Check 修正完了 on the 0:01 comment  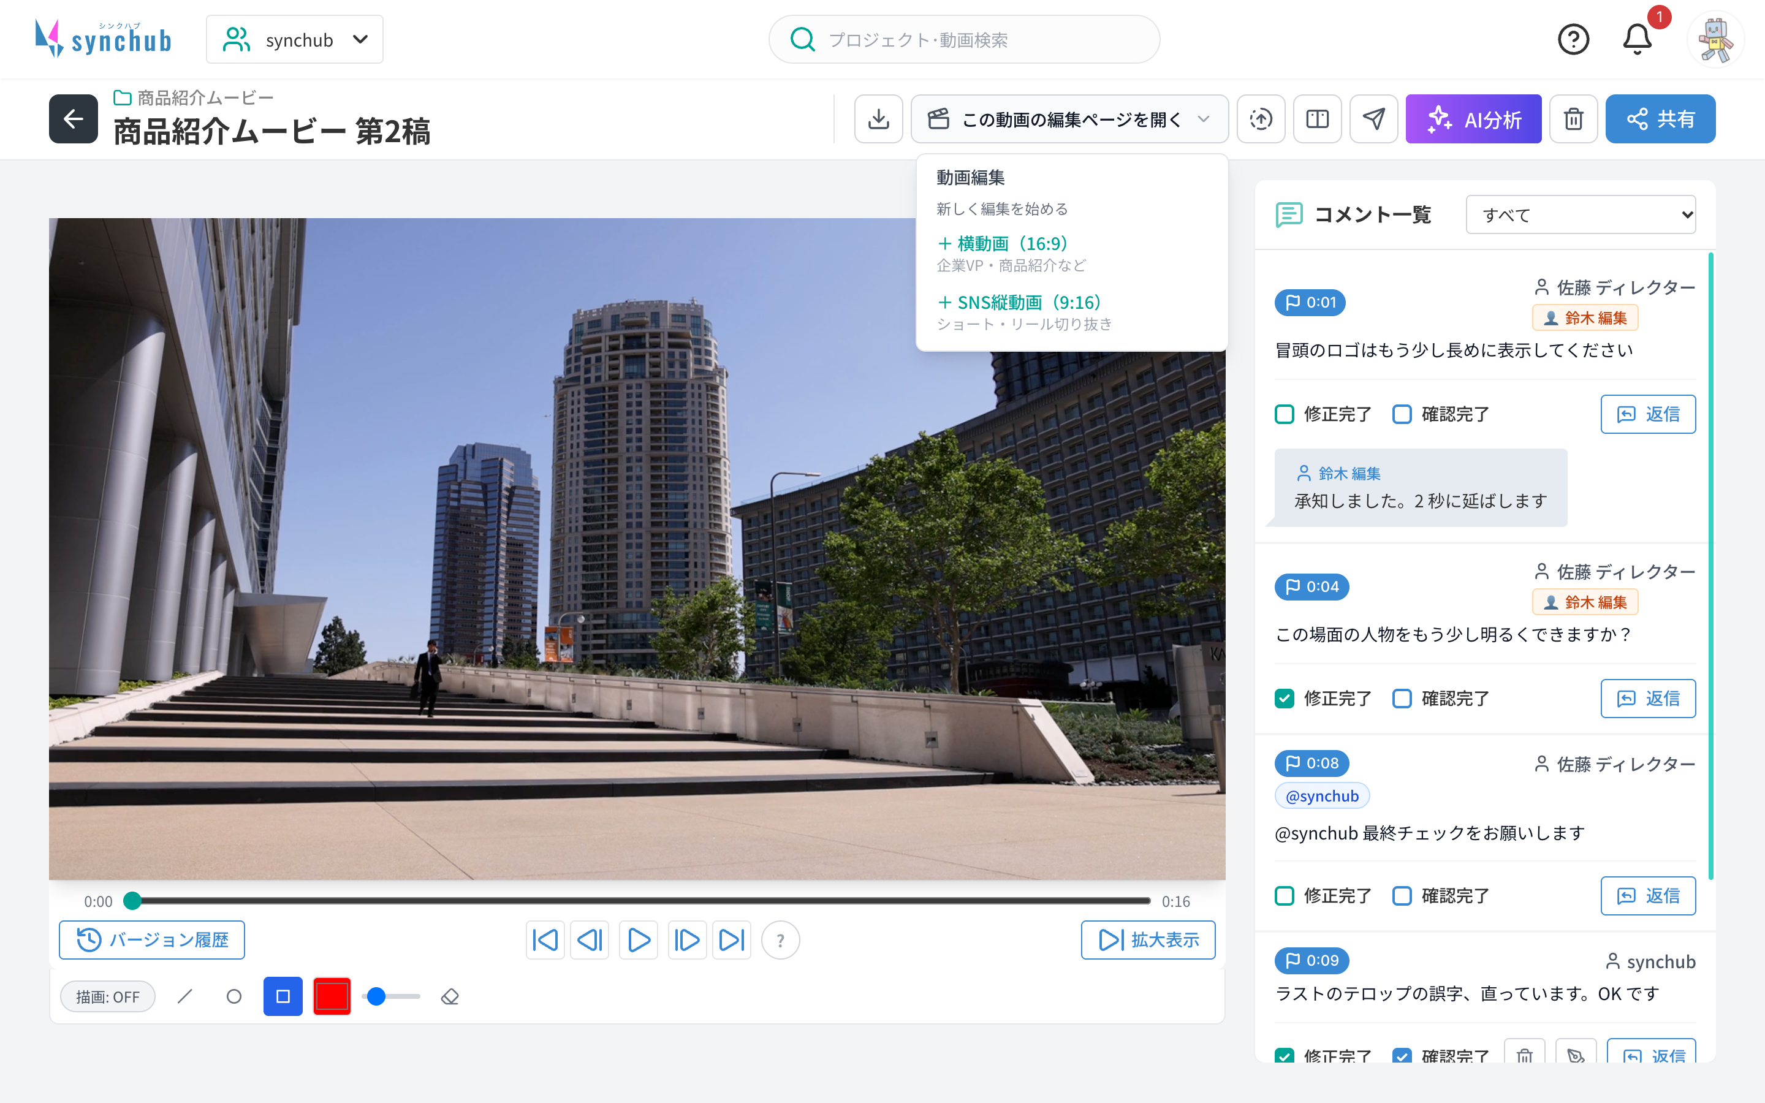click(x=1285, y=414)
